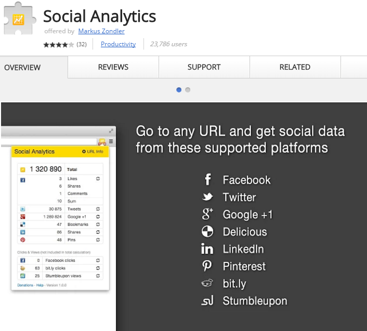Screen dimensions: 367x331
Task: Select the second carousel dot
Action: pos(188,90)
